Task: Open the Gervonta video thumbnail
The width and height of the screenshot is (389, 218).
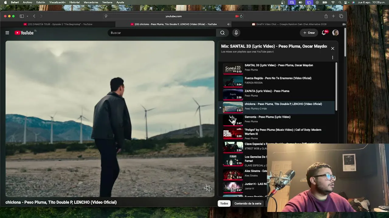Action: [x=233, y=120]
